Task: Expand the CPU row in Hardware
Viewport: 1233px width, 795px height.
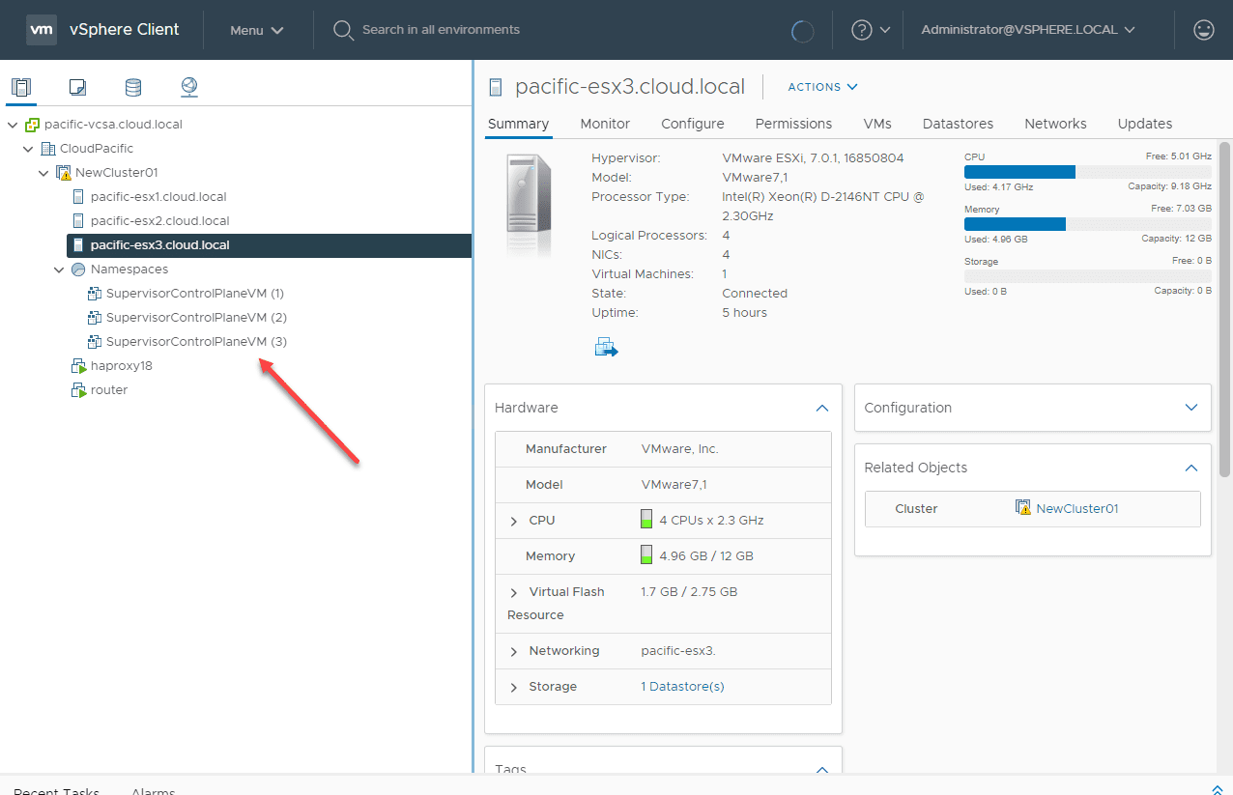Action: pos(514,521)
